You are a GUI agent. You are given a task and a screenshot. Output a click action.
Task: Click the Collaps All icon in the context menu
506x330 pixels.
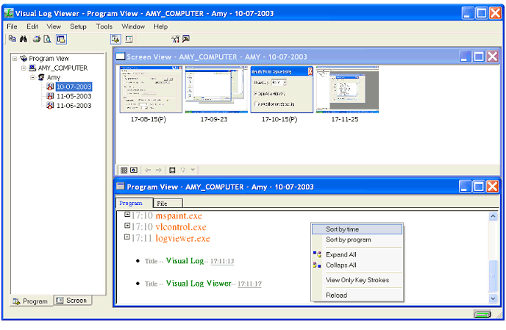[317, 265]
